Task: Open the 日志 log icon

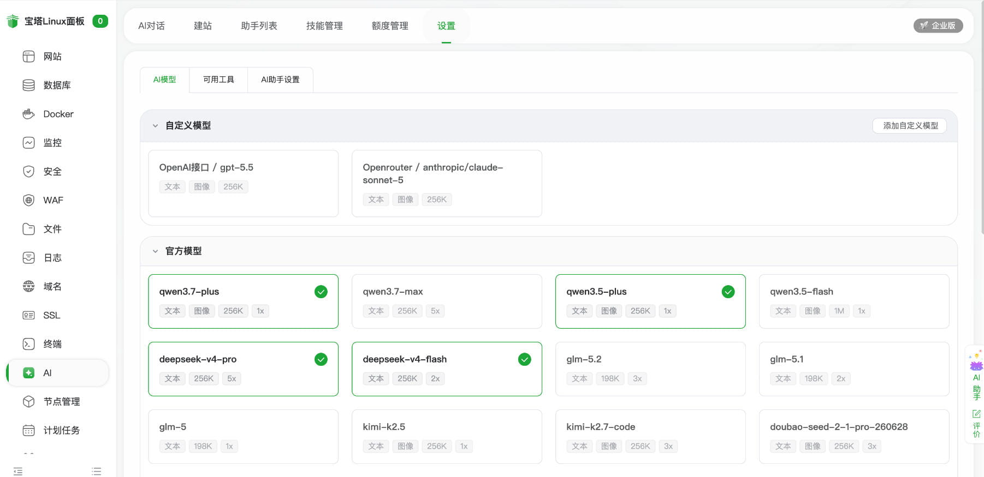Action: [28, 258]
